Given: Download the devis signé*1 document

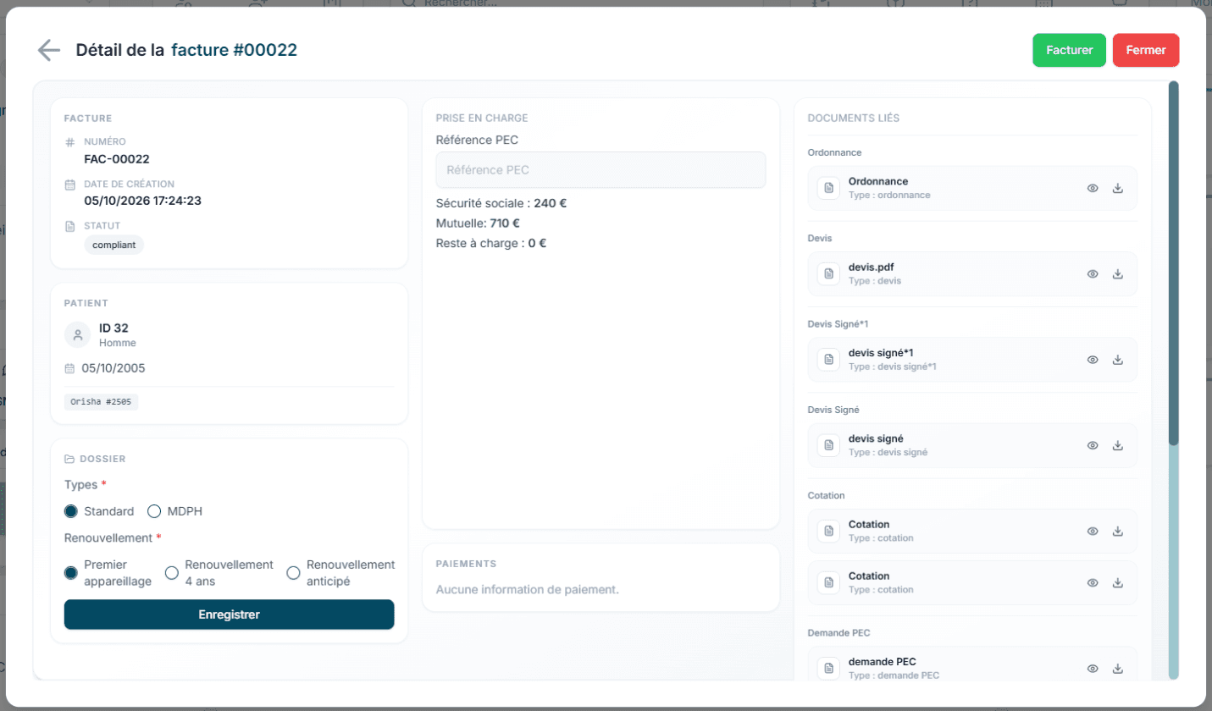Looking at the screenshot, I should tap(1117, 360).
